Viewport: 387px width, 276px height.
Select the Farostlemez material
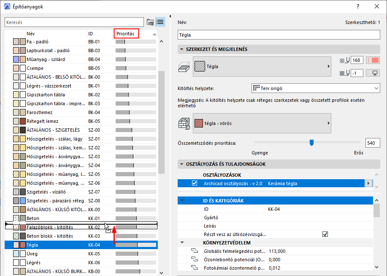coord(81,112)
